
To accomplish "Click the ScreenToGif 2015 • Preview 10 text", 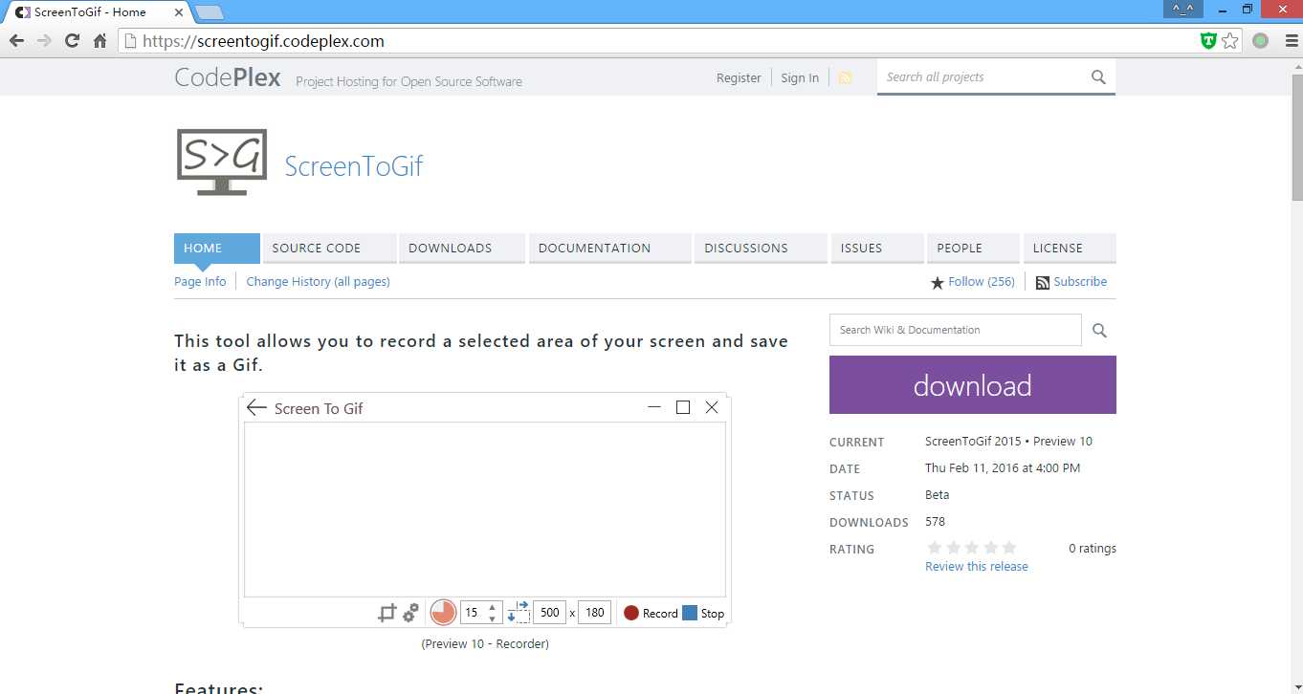I will point(1008,442).
